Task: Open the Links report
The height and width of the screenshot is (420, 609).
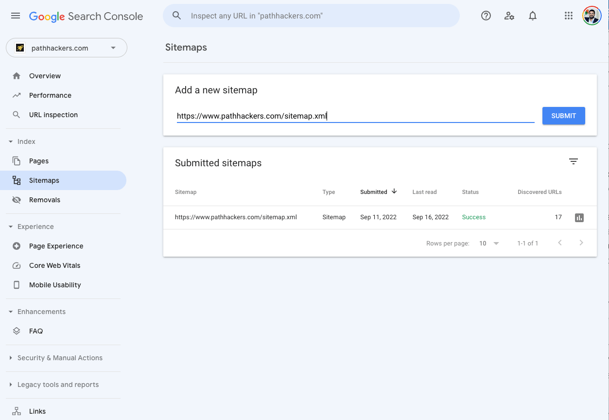Action: click(x=37, y=411)
